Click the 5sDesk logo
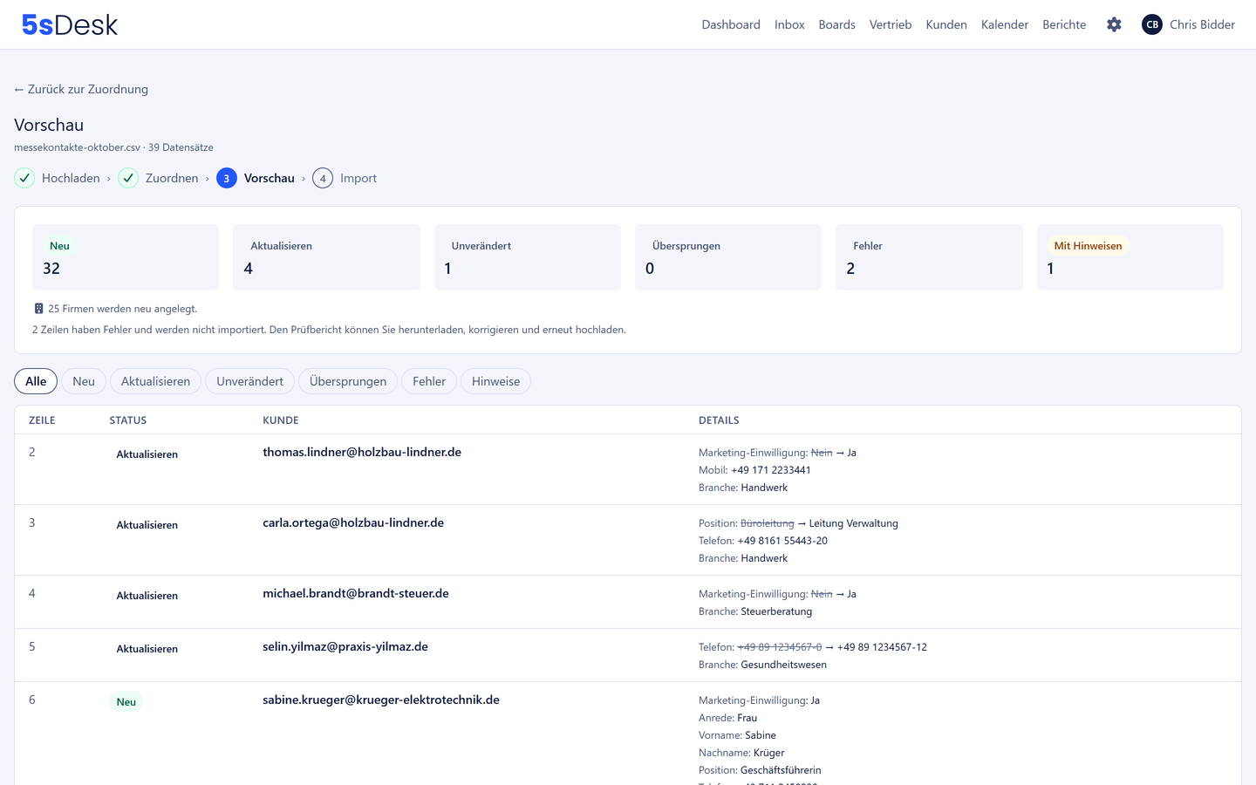The width and height of the screenshot is (1256, 785). [70, 24]
